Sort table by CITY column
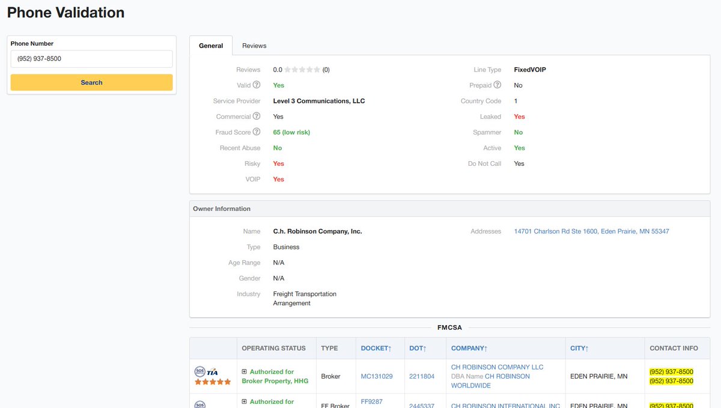The height and width of the screenshot is (408, 721). (x=579, y=348)
